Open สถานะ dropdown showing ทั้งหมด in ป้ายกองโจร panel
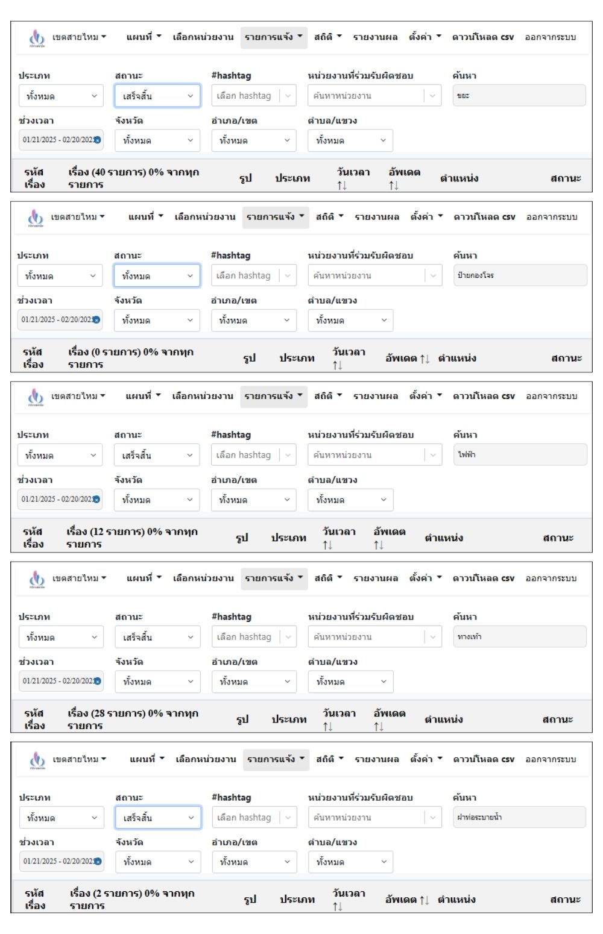603x934 pixels. click(157, 276)
